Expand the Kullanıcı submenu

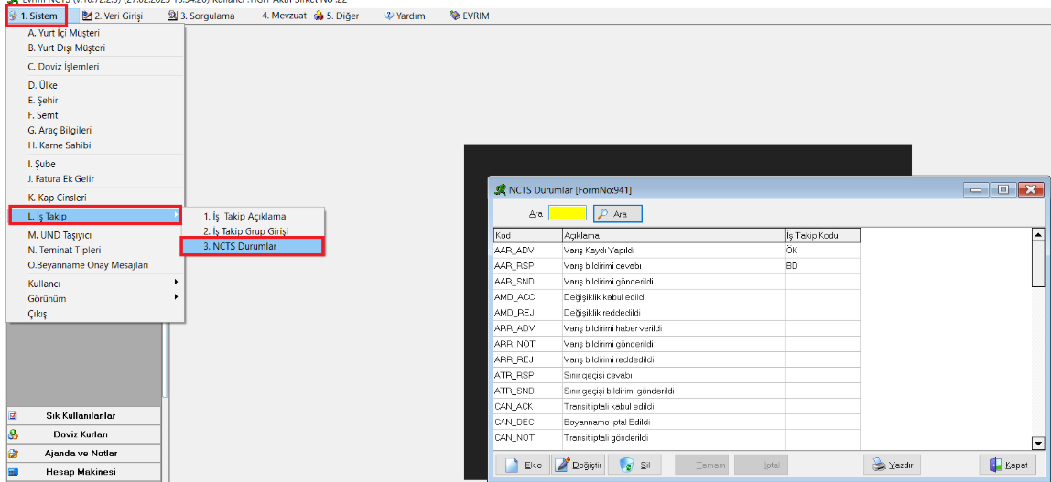94,284
